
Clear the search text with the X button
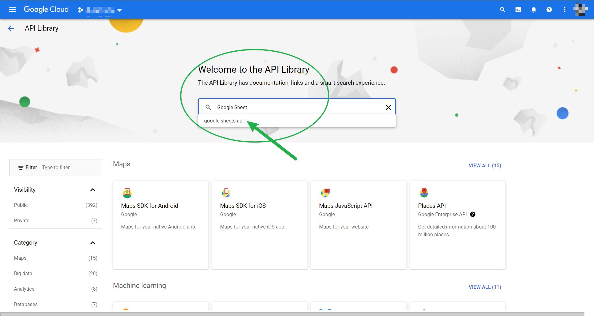click(388, 107)
